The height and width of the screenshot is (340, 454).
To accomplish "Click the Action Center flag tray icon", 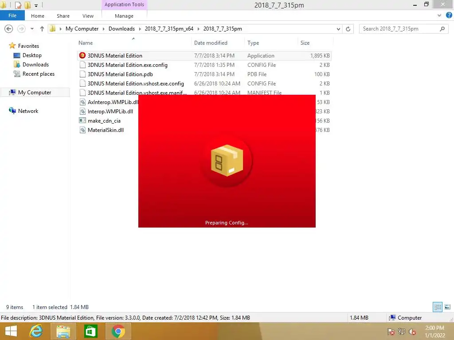I will pos(391,332).
